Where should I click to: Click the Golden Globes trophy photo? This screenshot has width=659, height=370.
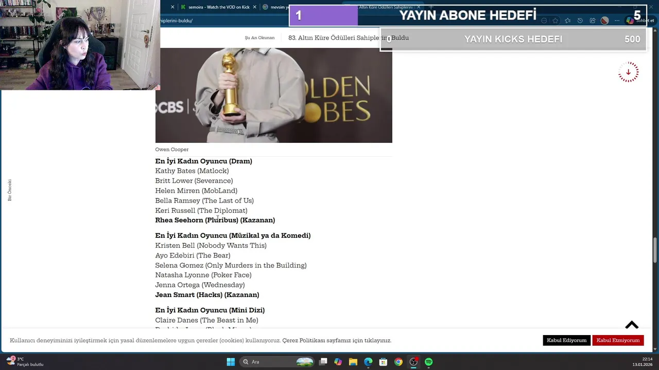273,95
